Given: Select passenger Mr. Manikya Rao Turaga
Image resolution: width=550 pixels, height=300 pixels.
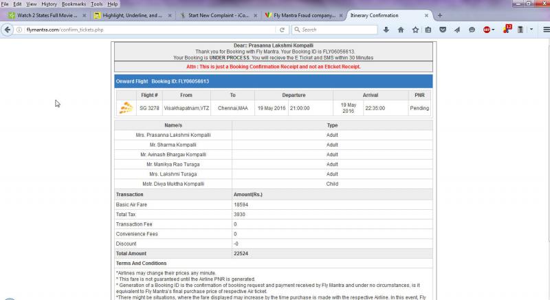Looking at the screenshot, I should click(x=173, y=164).
